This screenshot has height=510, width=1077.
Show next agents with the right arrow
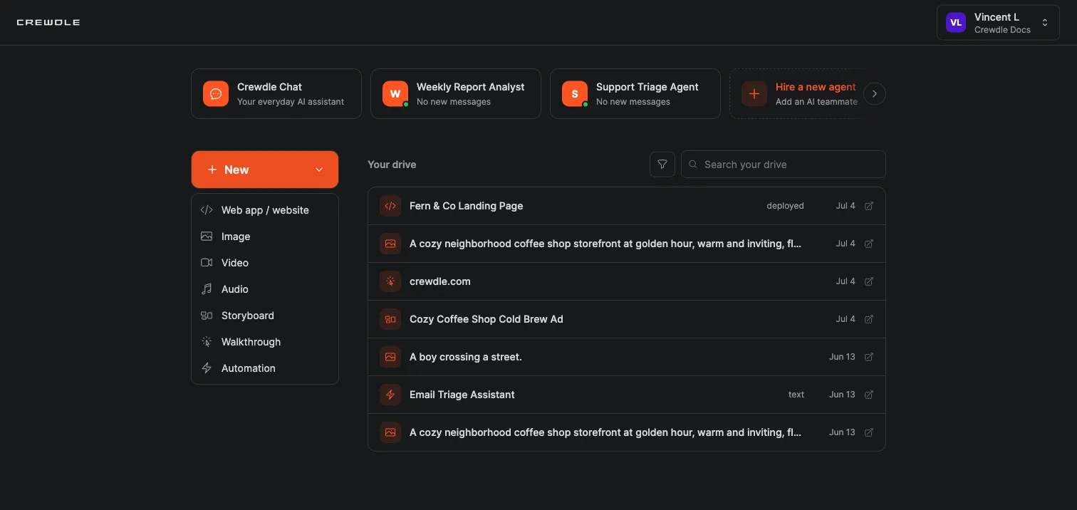point(875,93)
